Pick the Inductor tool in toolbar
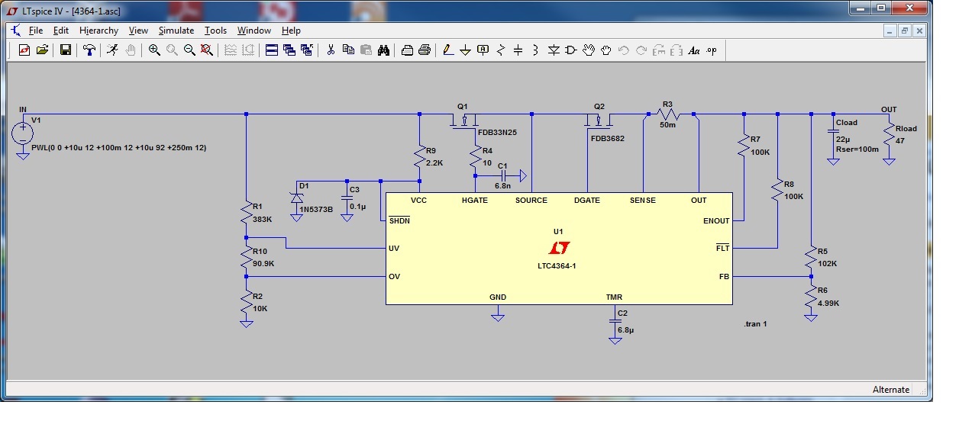This screenshot has height=421, width=959. click(536, 50)
